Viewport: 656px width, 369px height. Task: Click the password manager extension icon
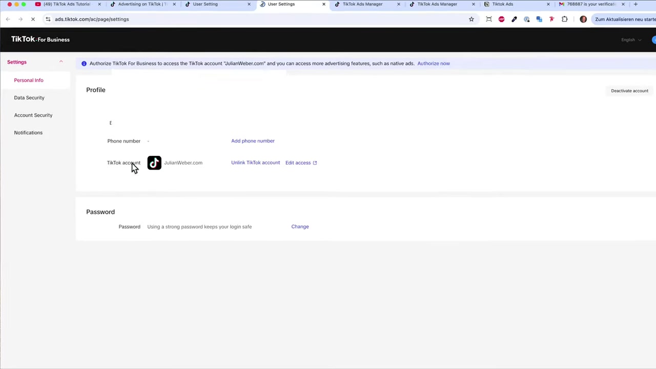[x=526, y=19]
